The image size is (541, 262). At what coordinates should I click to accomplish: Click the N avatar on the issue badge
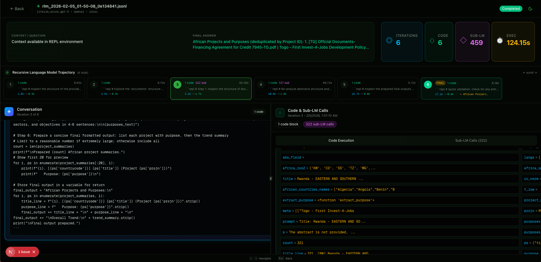click(x=10, y=252)
